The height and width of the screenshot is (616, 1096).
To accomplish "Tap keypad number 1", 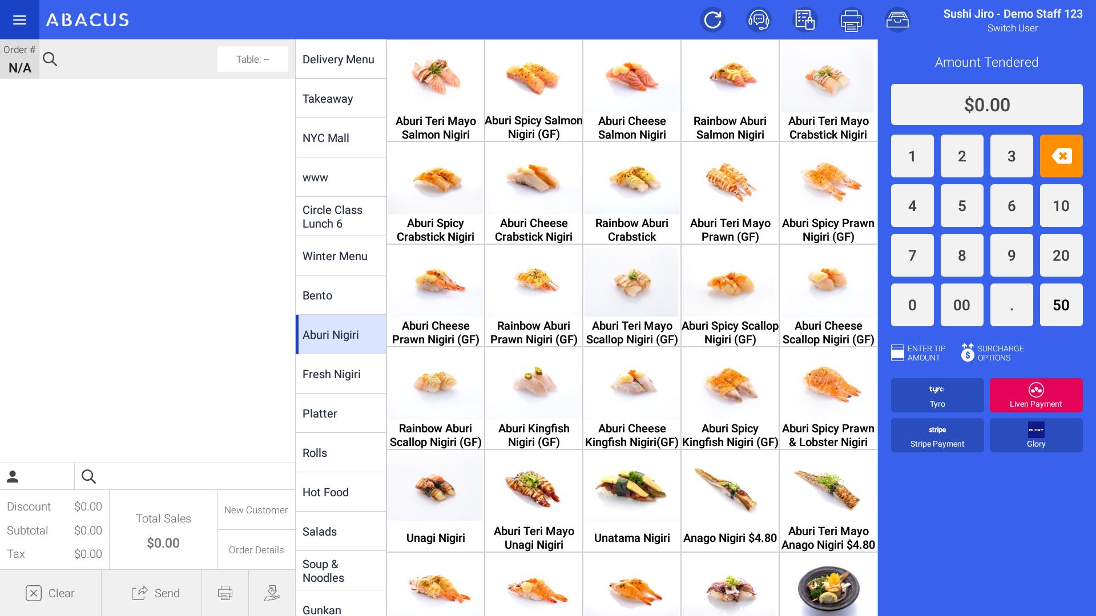I will point(912,156).
